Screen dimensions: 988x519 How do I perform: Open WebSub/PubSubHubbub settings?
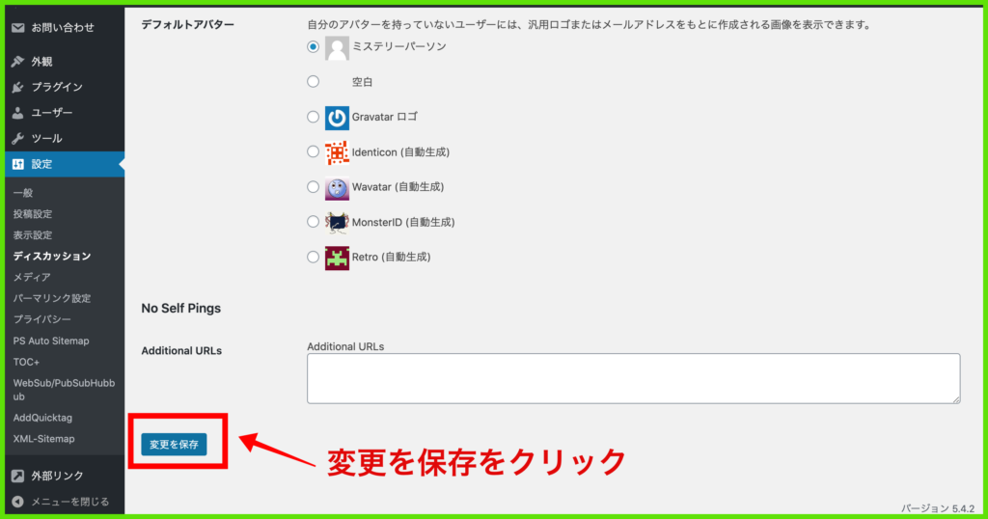(65, 390)
